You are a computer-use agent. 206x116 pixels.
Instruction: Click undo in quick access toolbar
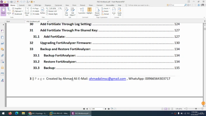point(21,2)
